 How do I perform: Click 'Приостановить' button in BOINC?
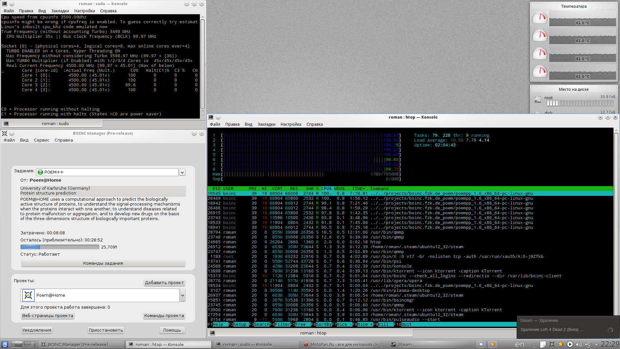pyautogui.click(x=106, y=330)
